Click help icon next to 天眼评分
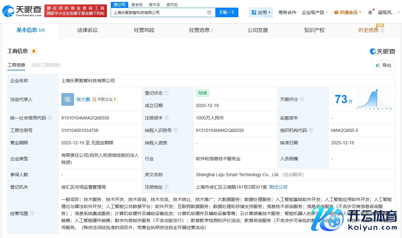This screenshot has height=238, width=402. pyautogui.click(x=302, y=99)
